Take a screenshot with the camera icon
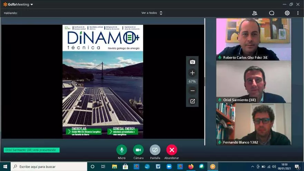 coord(192,62)
